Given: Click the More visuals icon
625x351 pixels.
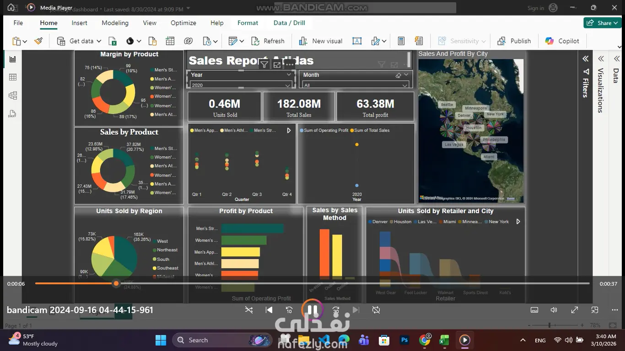Looking at the screenshot, I should pos(376,41).
